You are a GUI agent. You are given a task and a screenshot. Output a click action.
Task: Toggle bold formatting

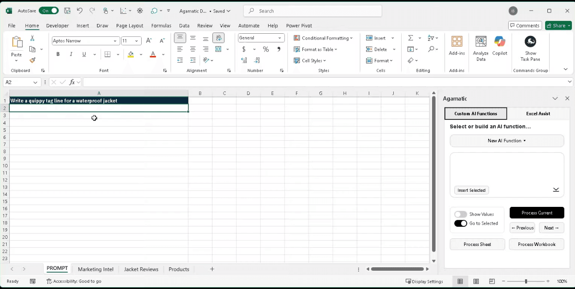(57, 54)
